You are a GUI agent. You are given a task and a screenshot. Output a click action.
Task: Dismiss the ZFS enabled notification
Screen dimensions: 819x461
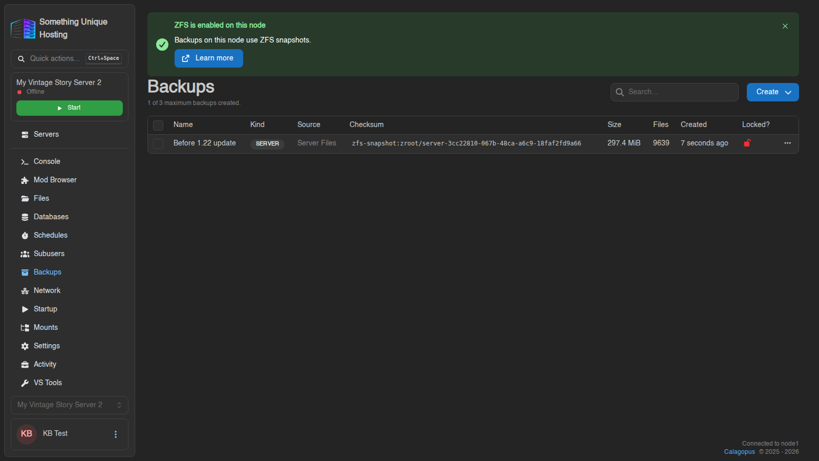785,26
